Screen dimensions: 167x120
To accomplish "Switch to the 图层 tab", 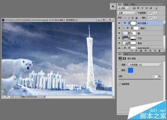I will point(120,4).
